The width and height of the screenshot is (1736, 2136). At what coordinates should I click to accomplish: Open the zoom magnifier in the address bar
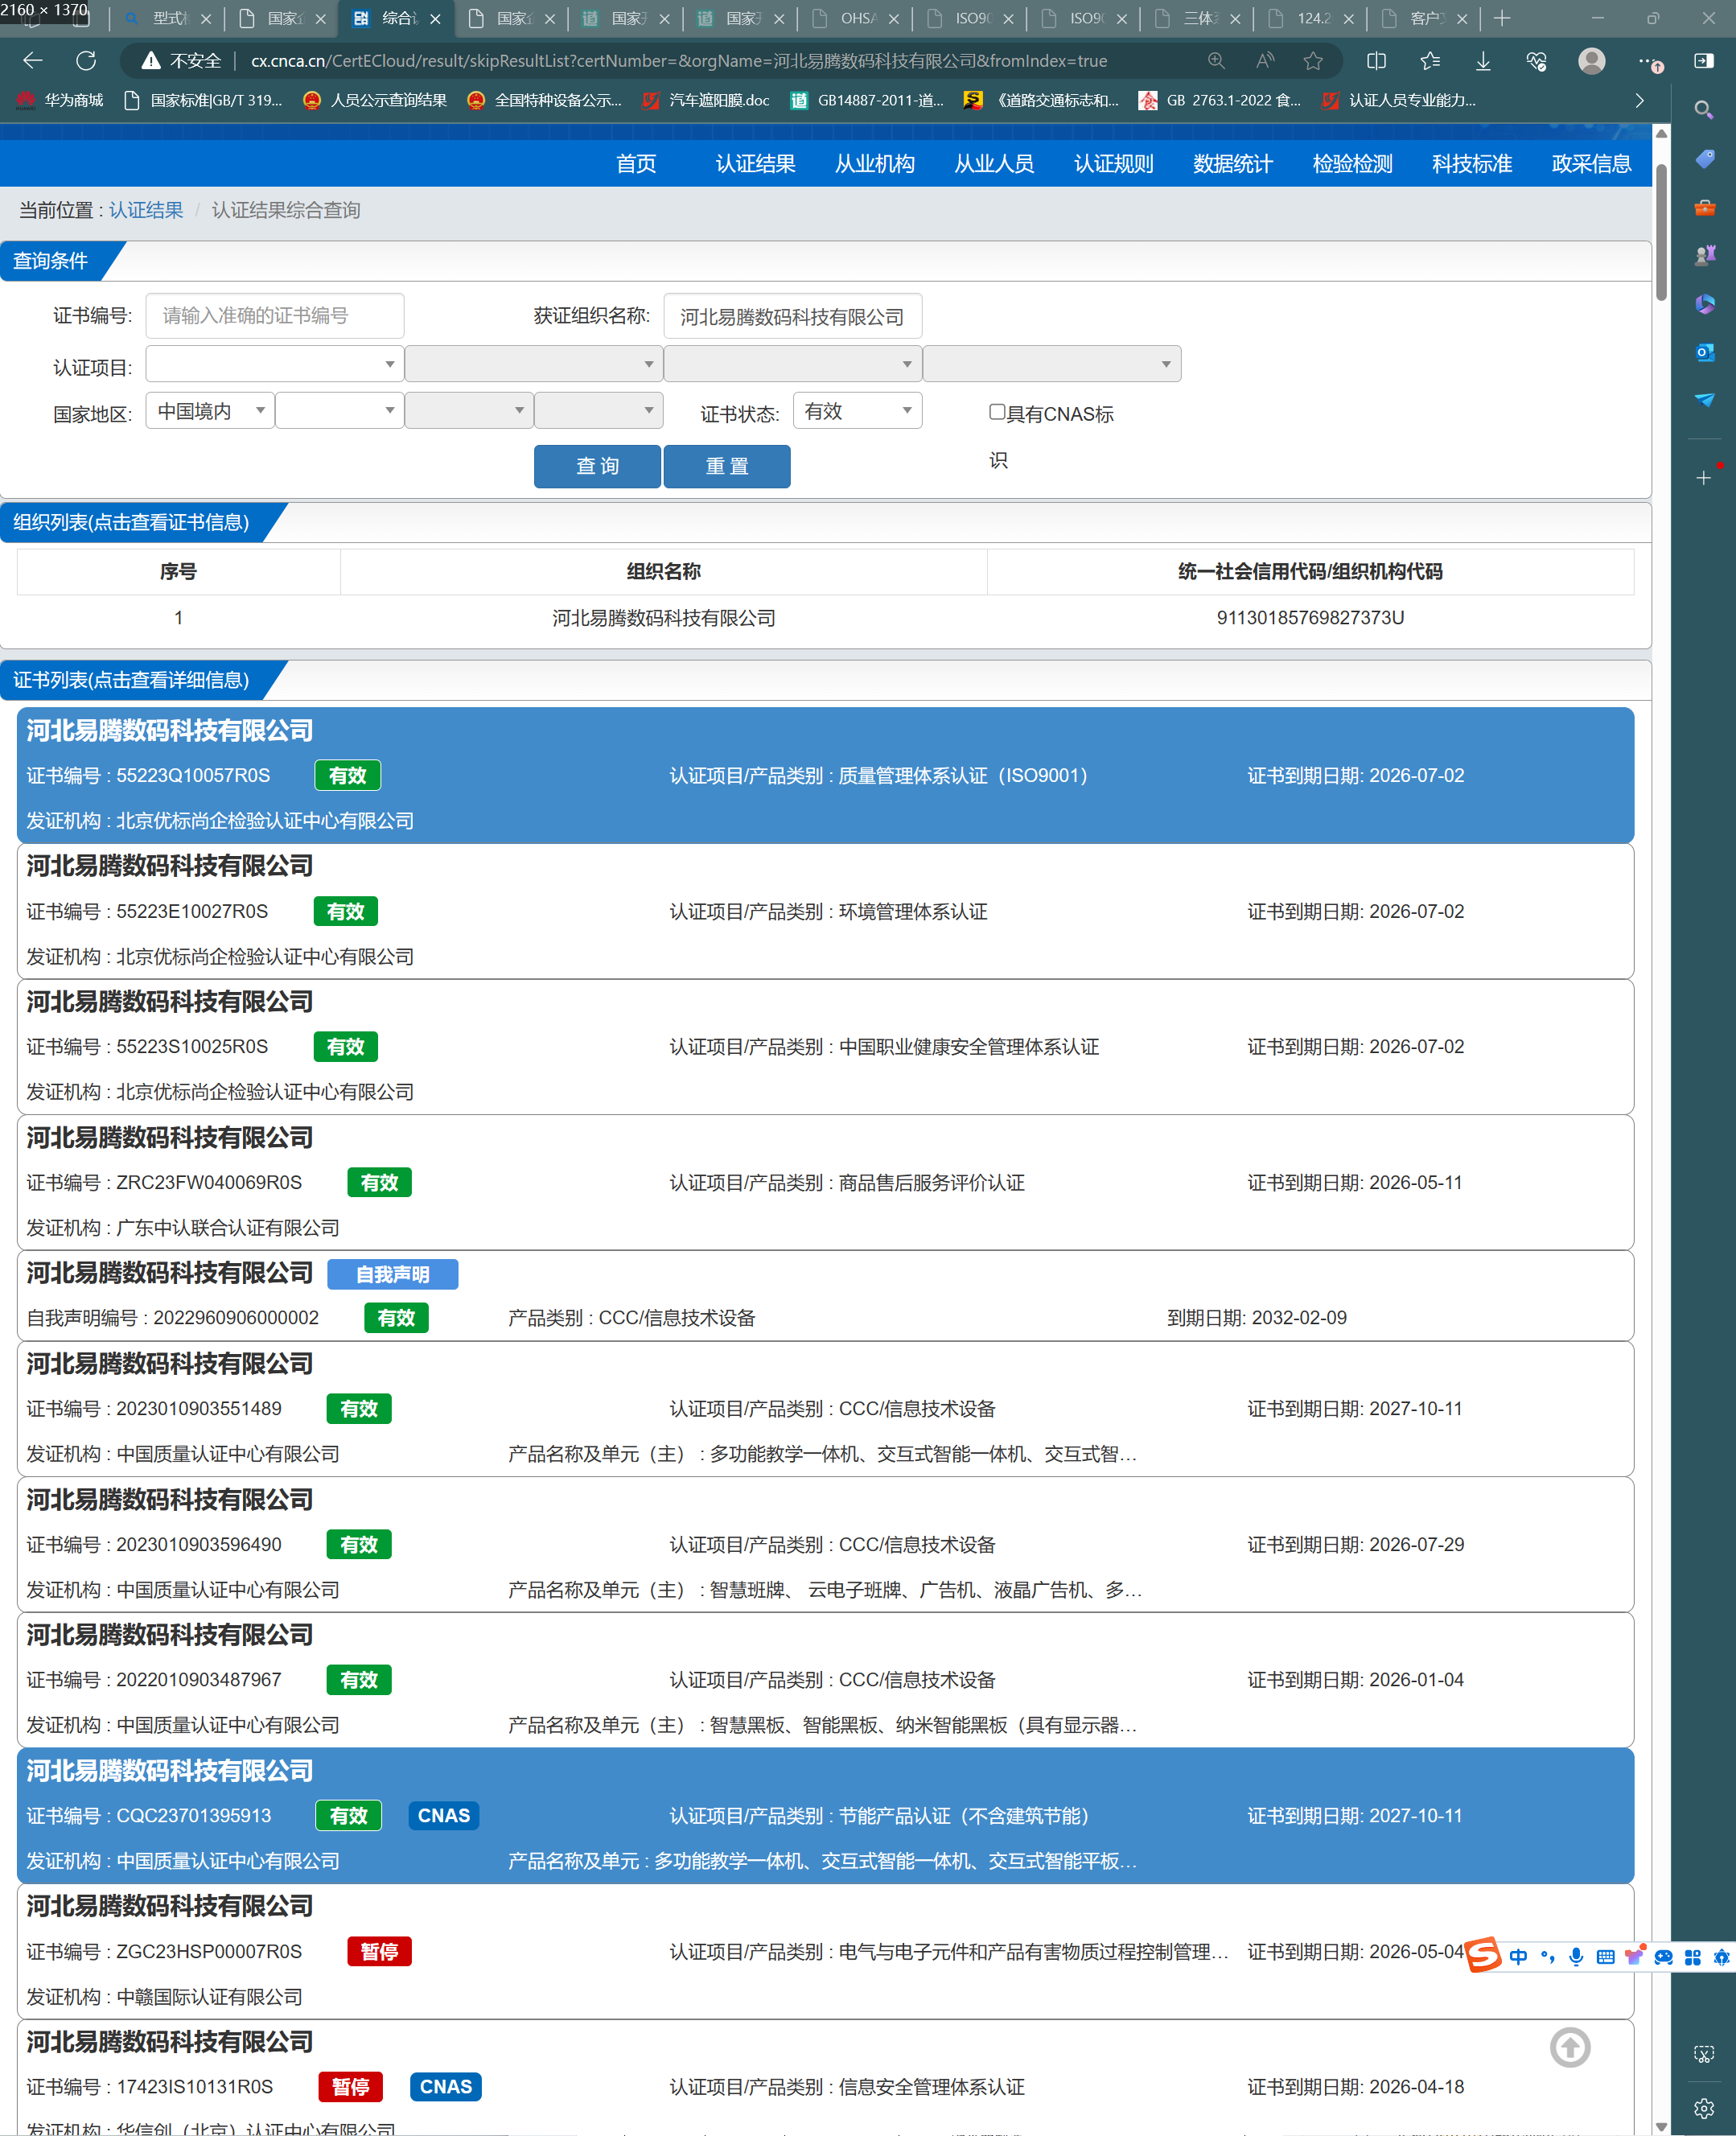pos(1216,61)
